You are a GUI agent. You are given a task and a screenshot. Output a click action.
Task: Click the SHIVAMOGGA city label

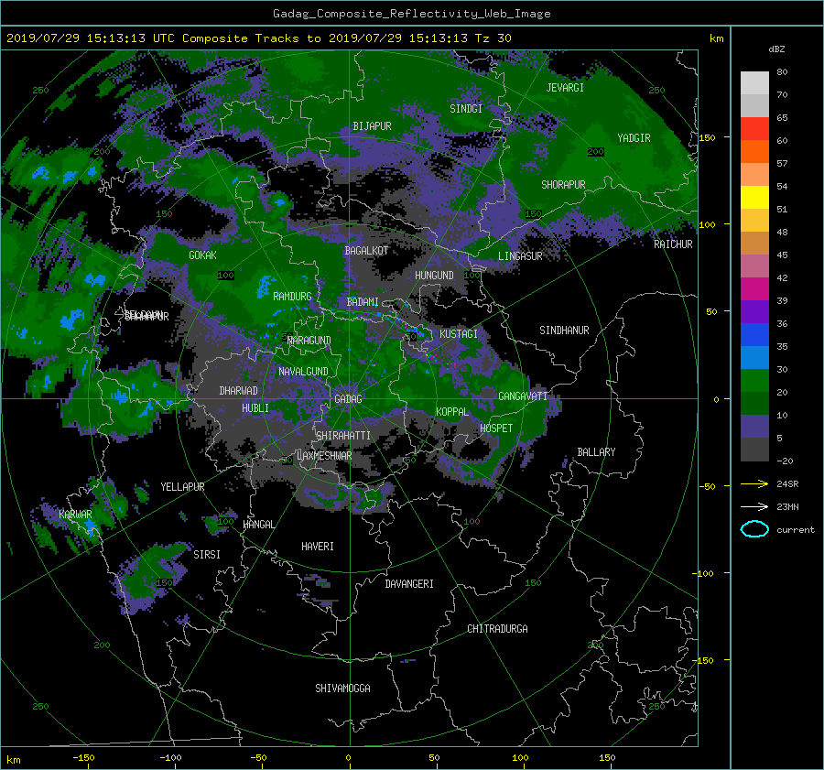(342, 688)
